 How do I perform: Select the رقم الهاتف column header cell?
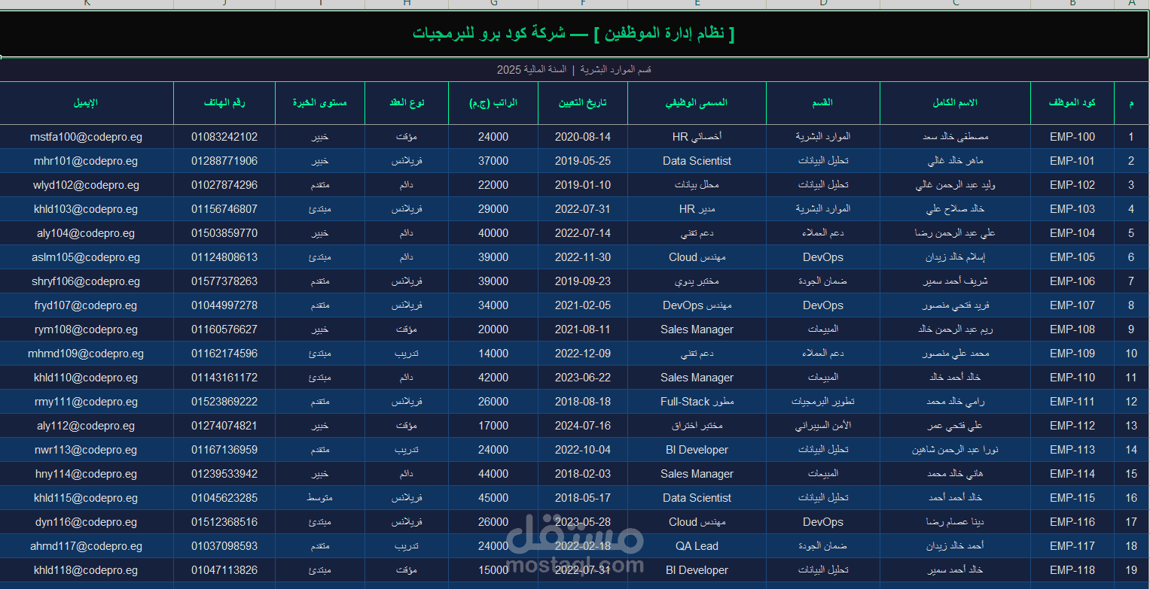[x=224, y=102]
